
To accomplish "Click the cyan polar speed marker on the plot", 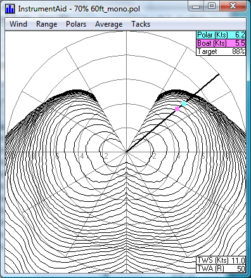I will (x=184, y=103).
